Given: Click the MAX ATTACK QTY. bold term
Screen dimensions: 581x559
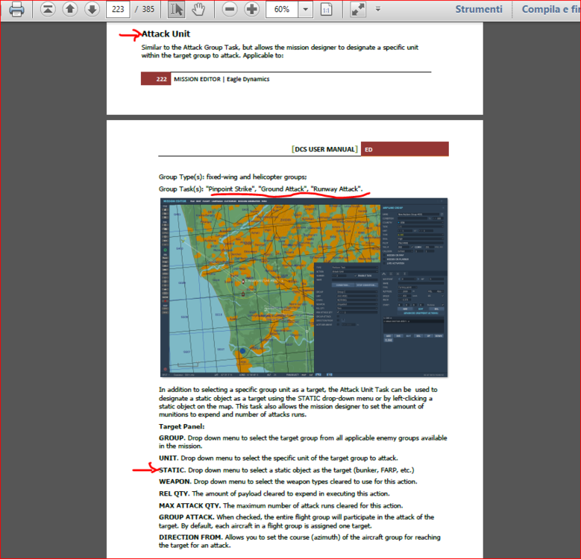Looking at the screenshot, I should coord(190,505).
